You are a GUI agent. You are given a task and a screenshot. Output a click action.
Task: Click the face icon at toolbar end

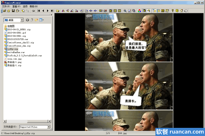186,11
